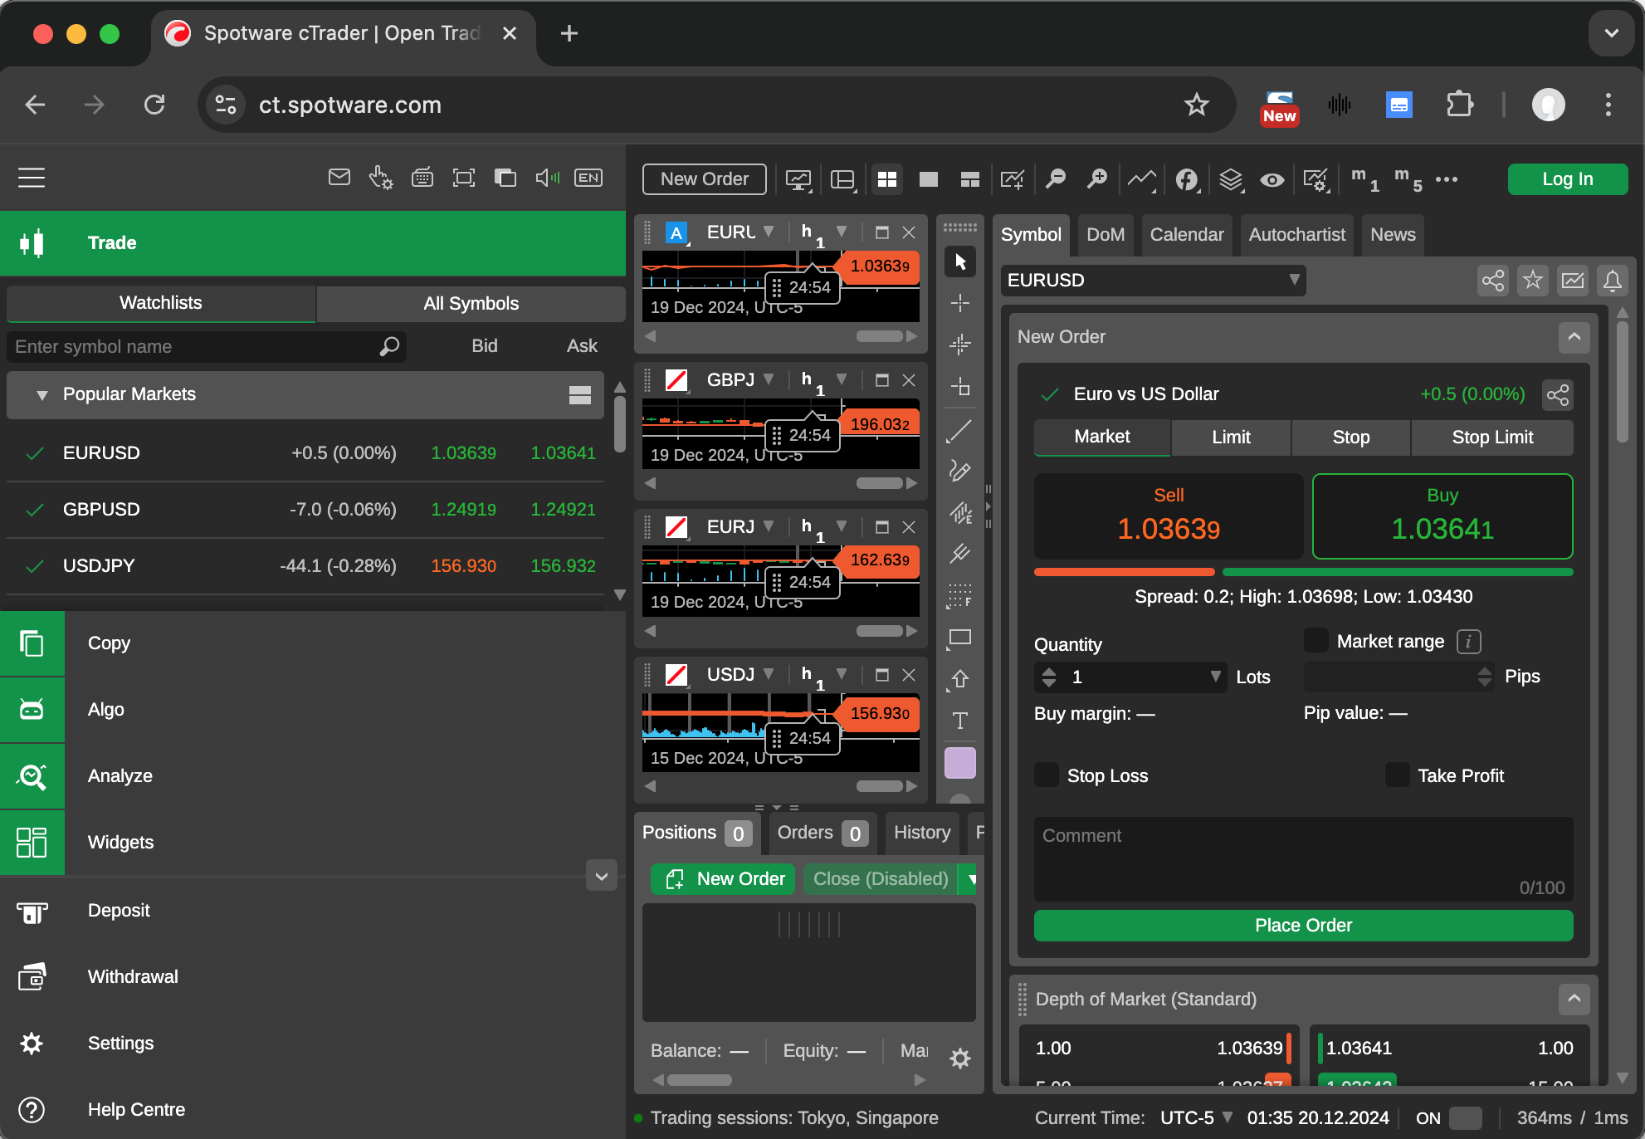Select the rectangle shape tool
The height and width of the screenshot is (1139, 1645).
coord(960,638)
